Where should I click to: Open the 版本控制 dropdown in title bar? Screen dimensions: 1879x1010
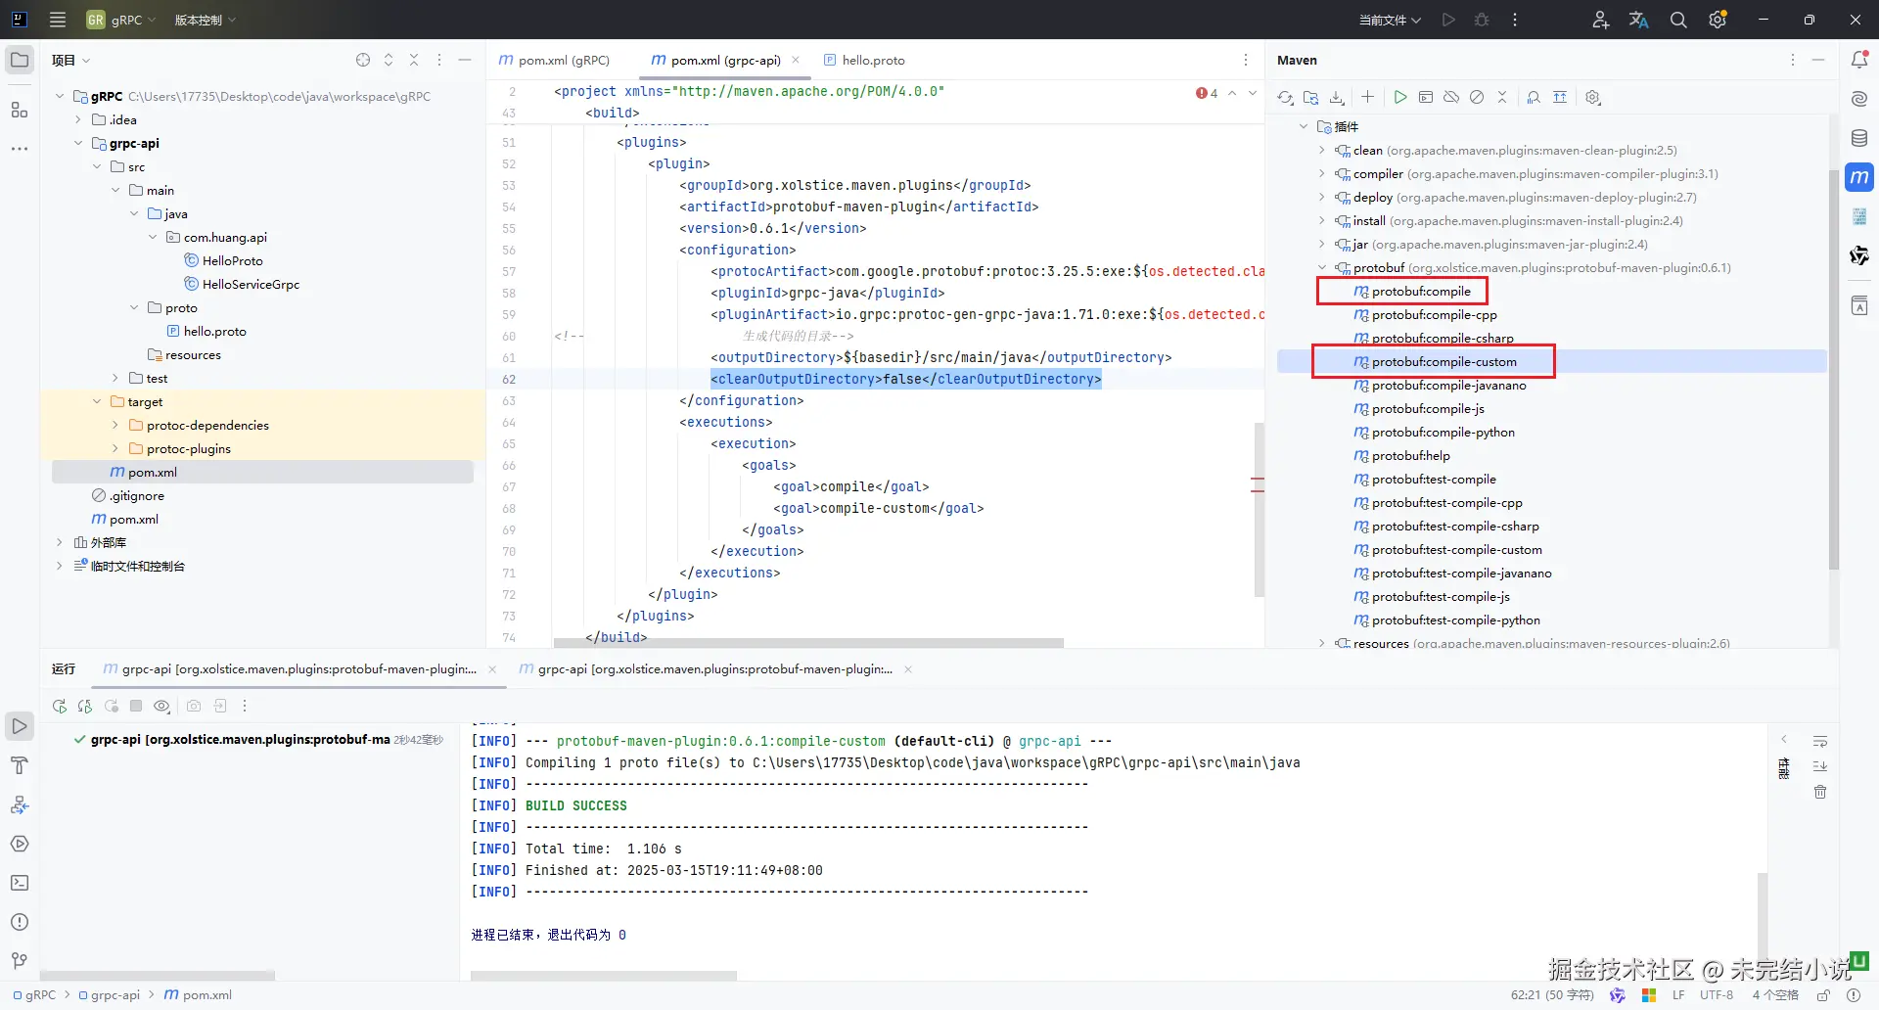205,20
